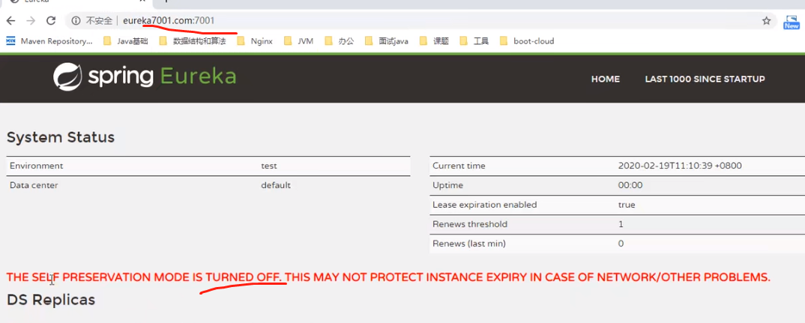
Task: Open the boot-cloud bookmark folder
Action: [x=527, y=41]
